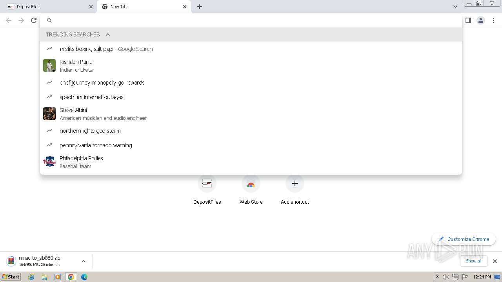
Task: Click the search magnifier icon in omnibox
Action: pyautogui.click(x=49, y=20)
